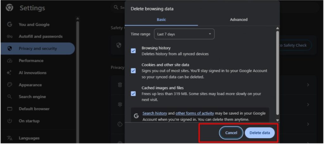
Task: Open Performance settings
Action: (38, 61)
